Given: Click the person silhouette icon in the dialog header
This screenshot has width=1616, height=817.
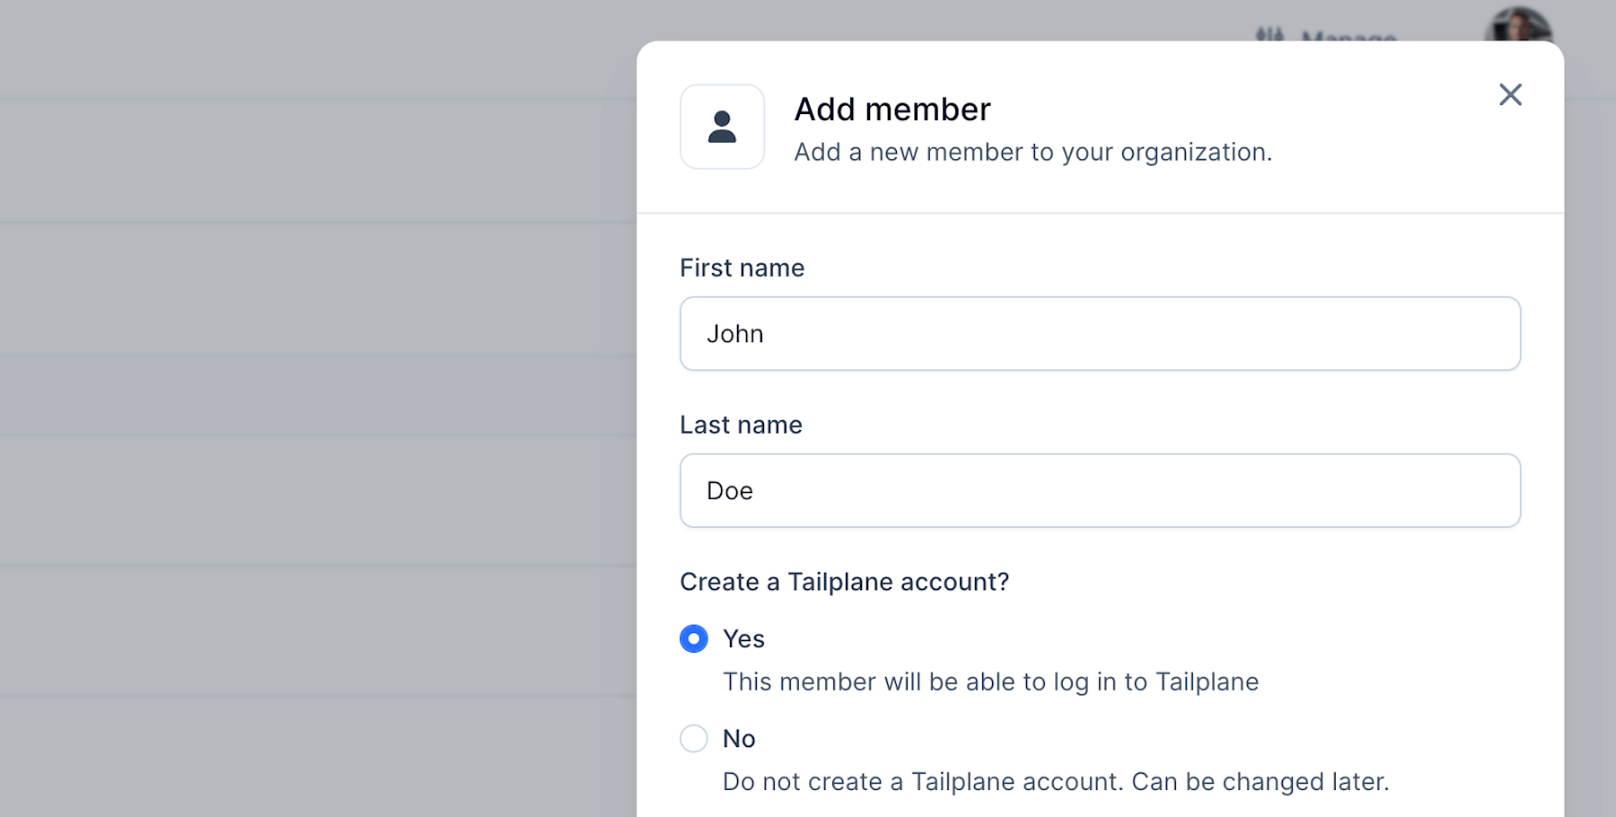Looking at the screenshot, I should [x=722, y=127].
